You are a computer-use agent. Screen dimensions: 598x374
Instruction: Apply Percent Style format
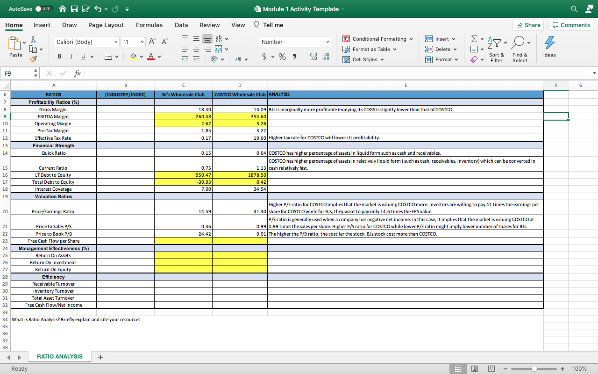282,57
